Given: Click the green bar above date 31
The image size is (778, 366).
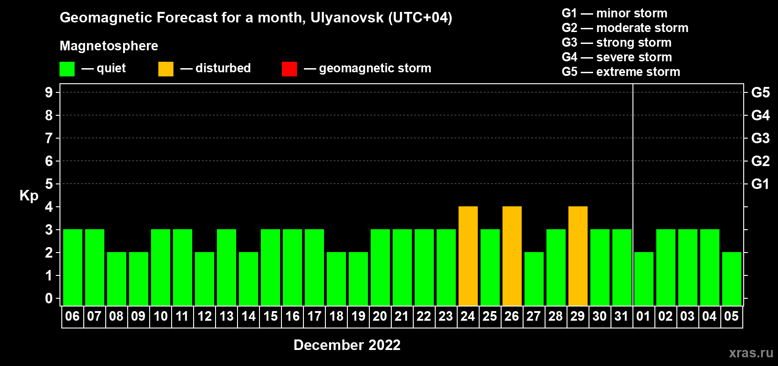Looking at the screenshot, I should [622, 267].
